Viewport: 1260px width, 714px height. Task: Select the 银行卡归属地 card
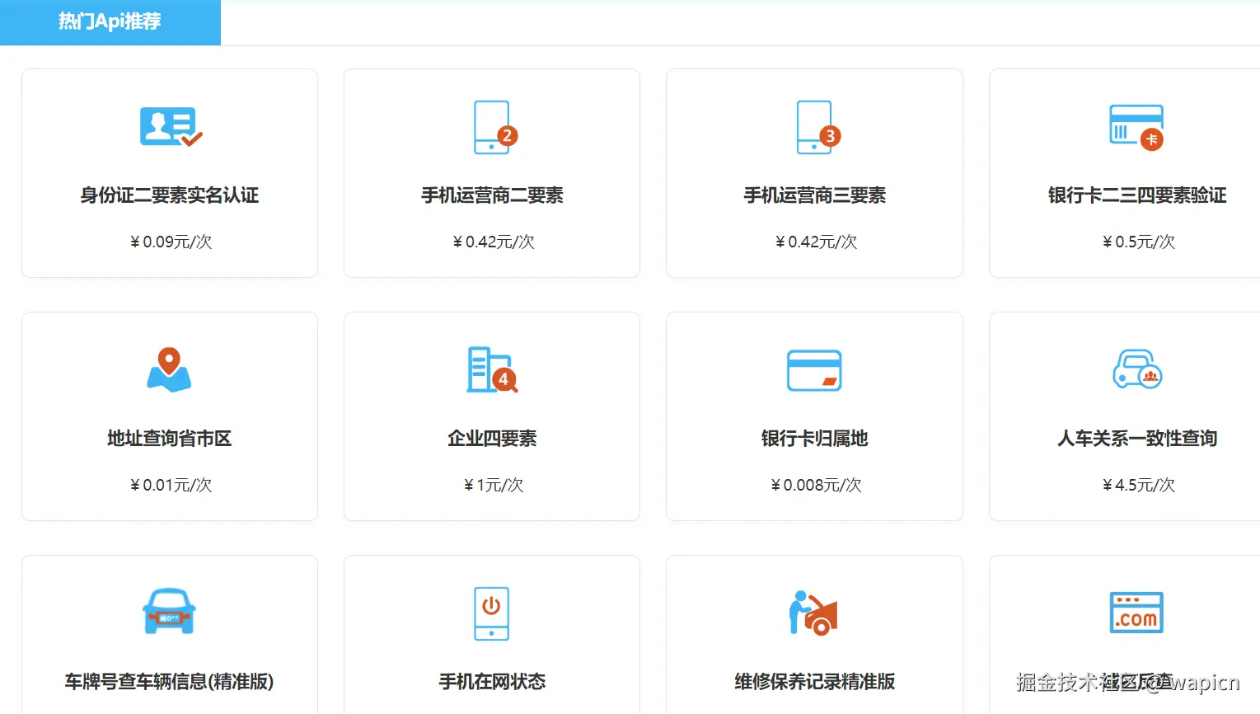[x=814, y=416]
